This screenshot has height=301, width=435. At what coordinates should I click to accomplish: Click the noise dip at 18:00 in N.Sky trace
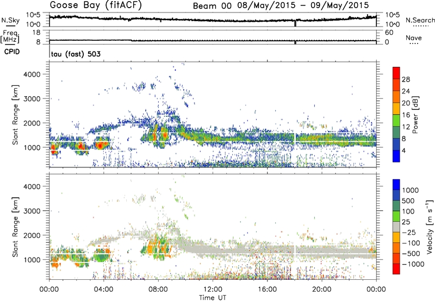pyautogui.click(x=295, y=23)
